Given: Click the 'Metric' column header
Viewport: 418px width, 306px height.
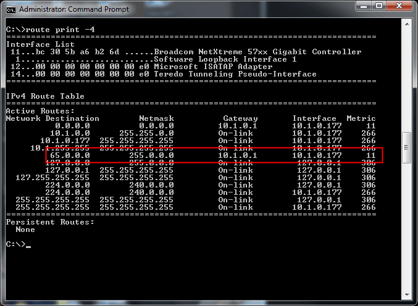Looking at the screenshot, I should (x=361, y=118).
